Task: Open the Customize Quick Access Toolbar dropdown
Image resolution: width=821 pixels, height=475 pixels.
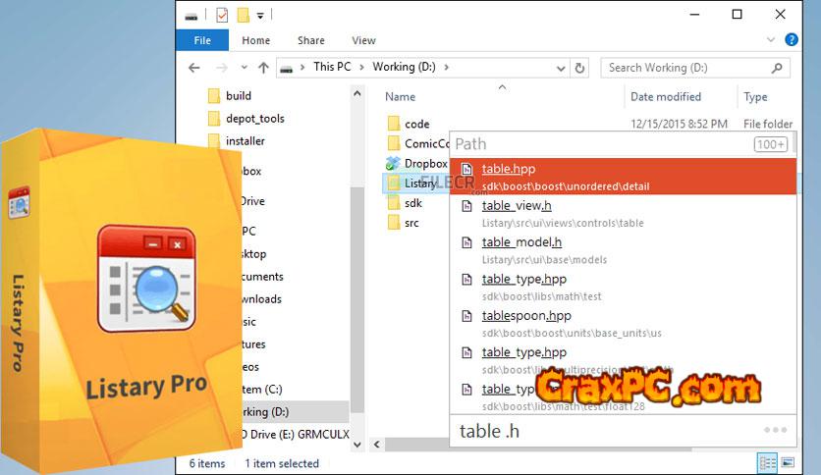Action: [x=260, y=15]
